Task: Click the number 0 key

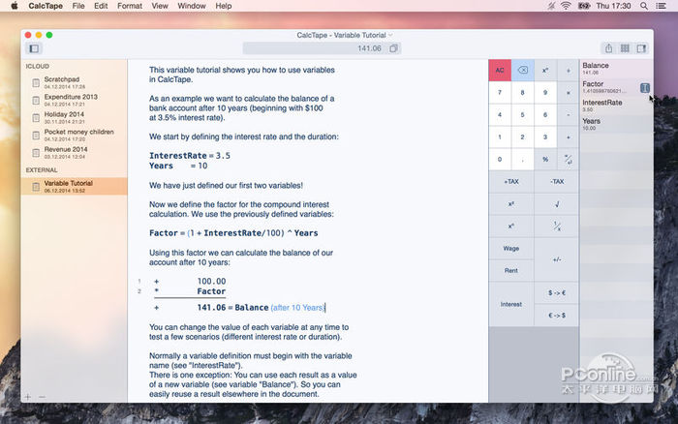Action: 500,160
